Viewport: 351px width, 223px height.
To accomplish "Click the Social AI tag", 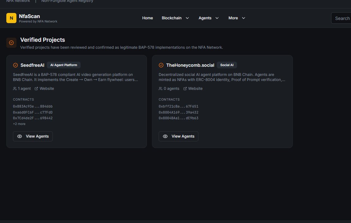I will coord(227,65).
